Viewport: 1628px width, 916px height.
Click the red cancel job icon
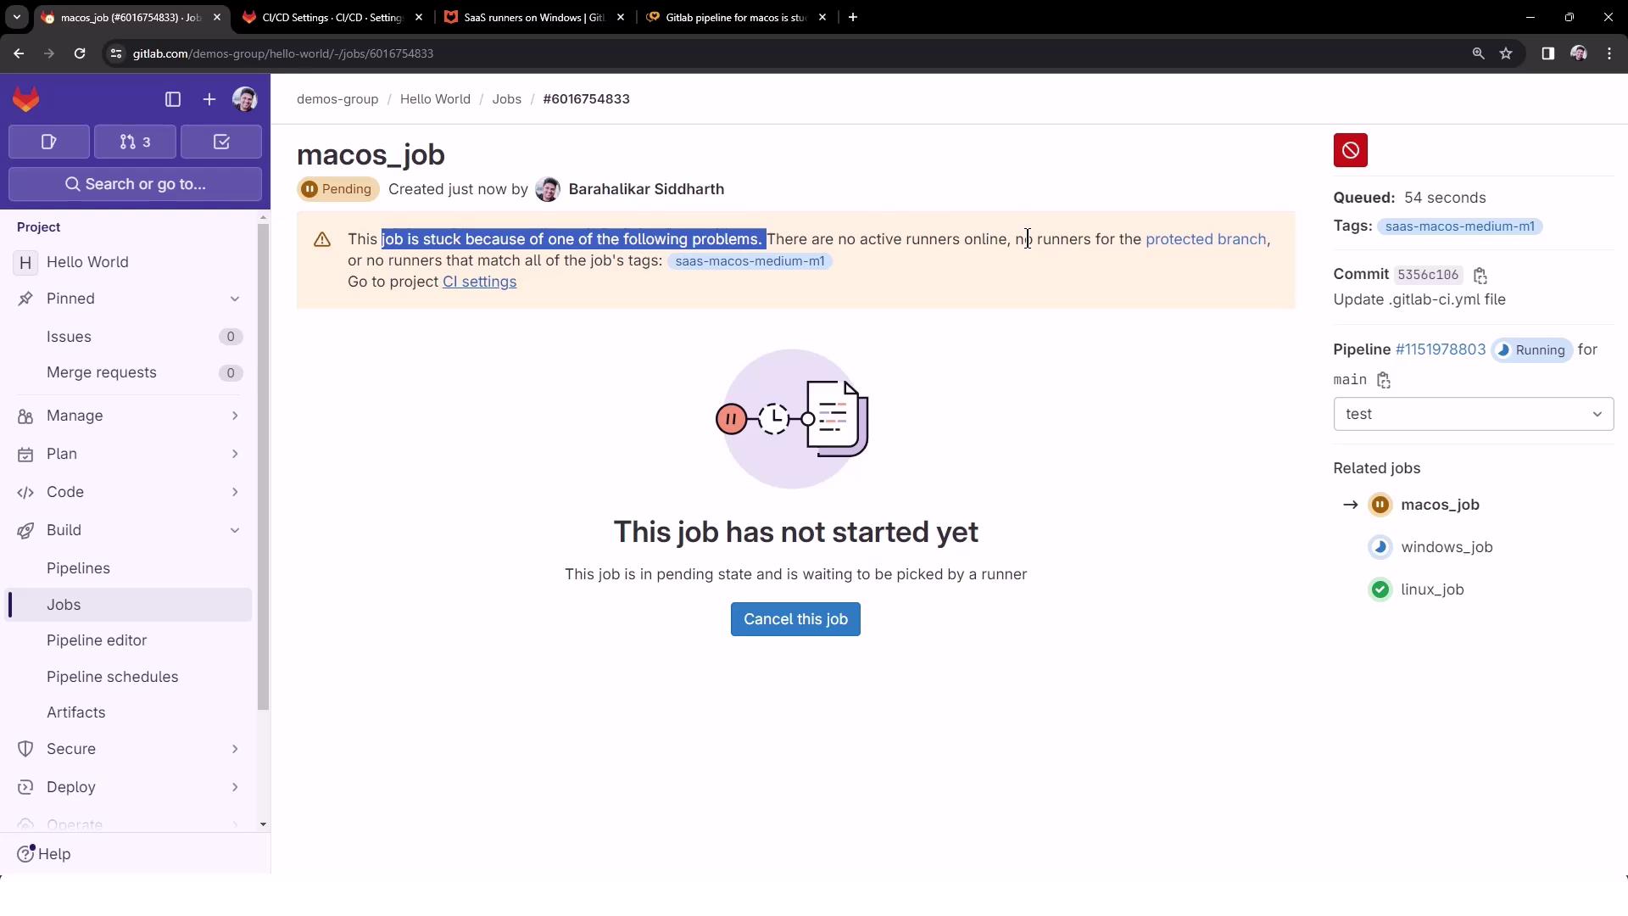(x=1350, y=151)
